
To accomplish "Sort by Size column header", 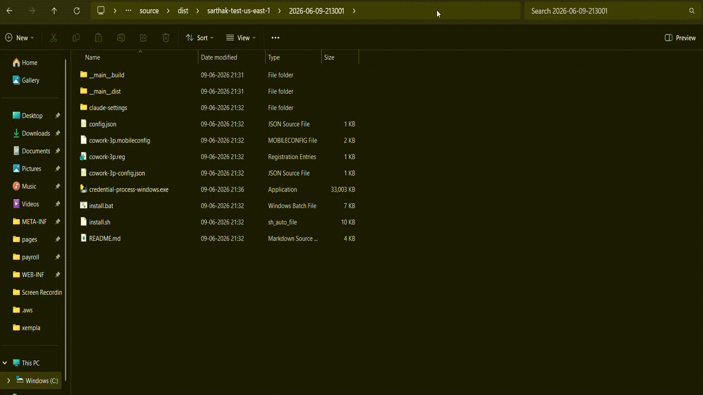I will (340, 57).
